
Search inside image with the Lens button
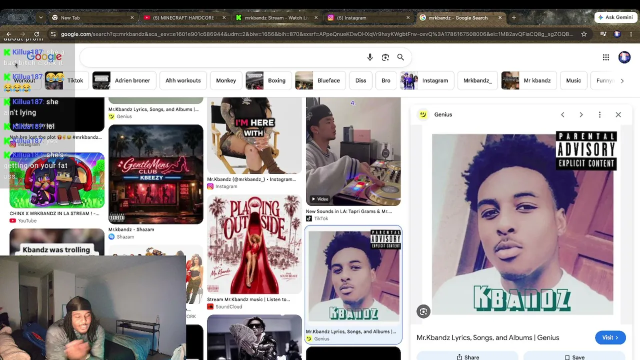(x=423, y=311)
